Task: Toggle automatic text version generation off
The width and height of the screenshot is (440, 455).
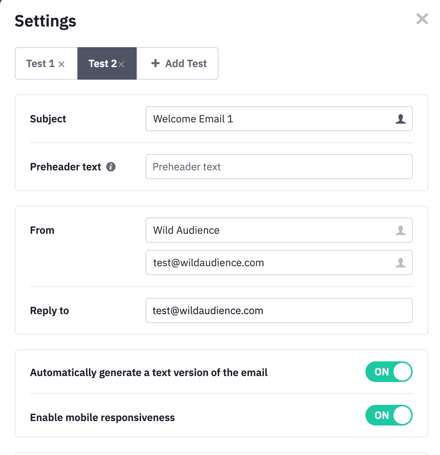Action: (x=389, y=372)
